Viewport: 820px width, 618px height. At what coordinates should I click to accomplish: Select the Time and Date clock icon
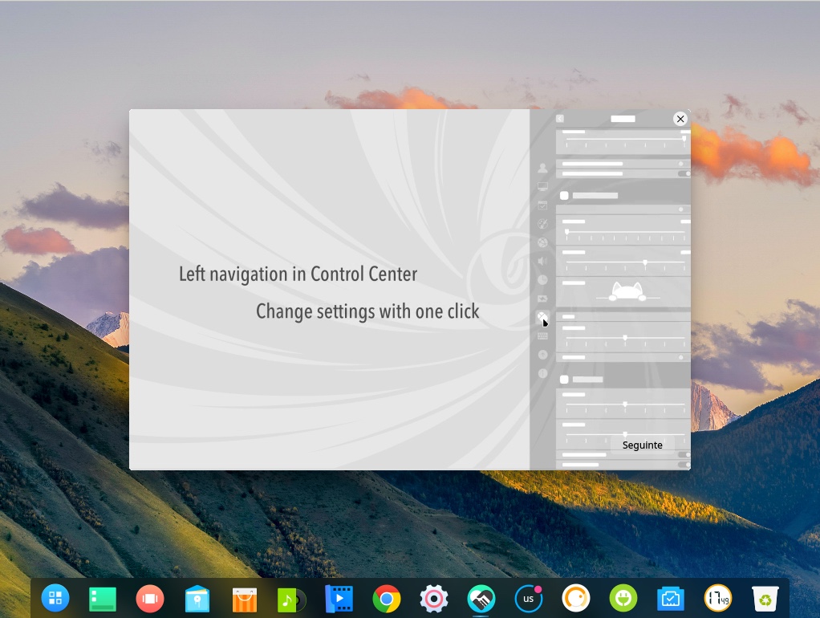[542, 279]
